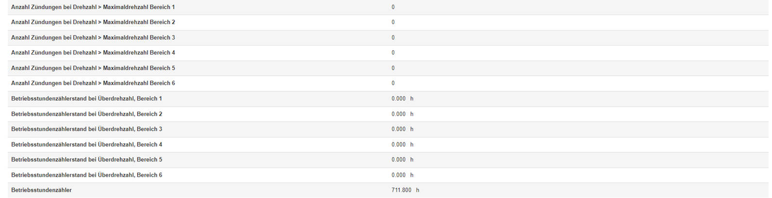Click the 'Überdrehzahl, Bereich 3' row label
Image resolution: width=772 pixels, height=198 pixels.
pyautogui.click(x=86, y=129)
